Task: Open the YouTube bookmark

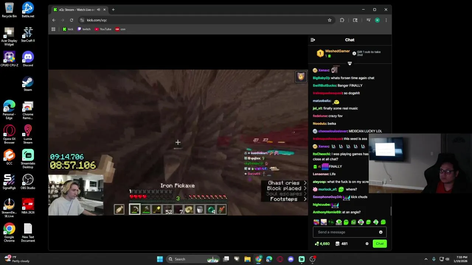Action: (103, 29)
